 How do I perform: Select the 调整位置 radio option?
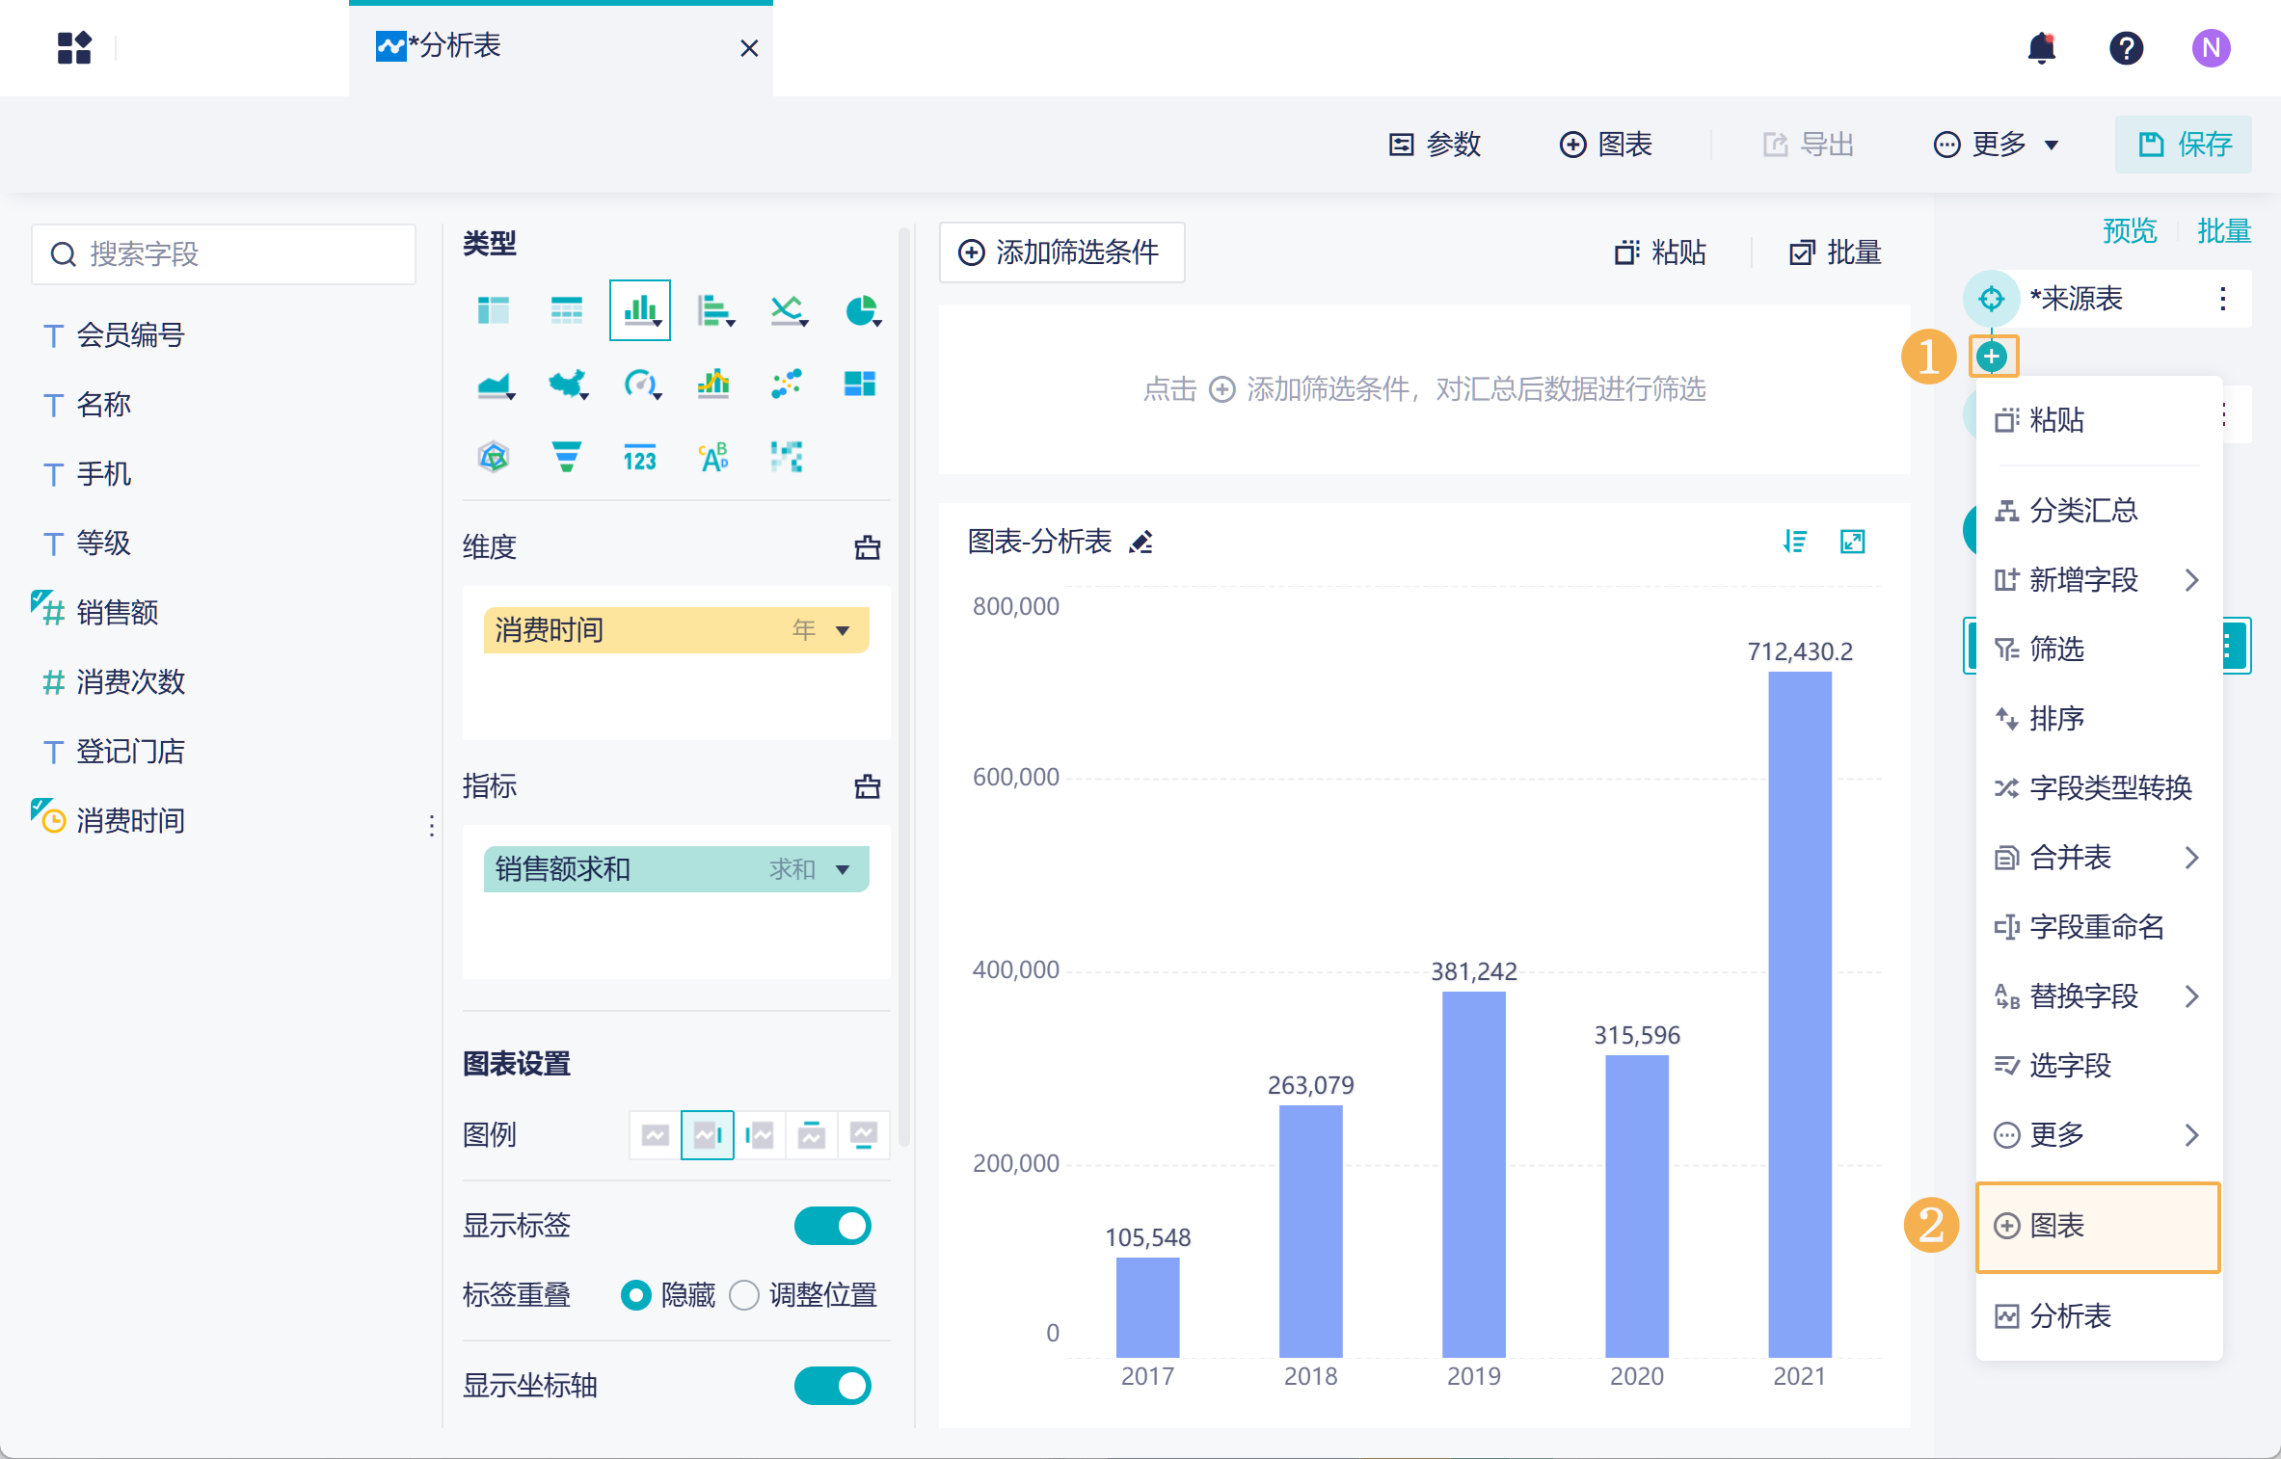coord(744,1295)
